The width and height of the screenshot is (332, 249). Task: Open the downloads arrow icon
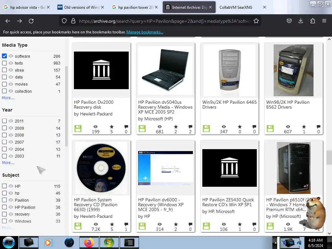click(301, 21)
